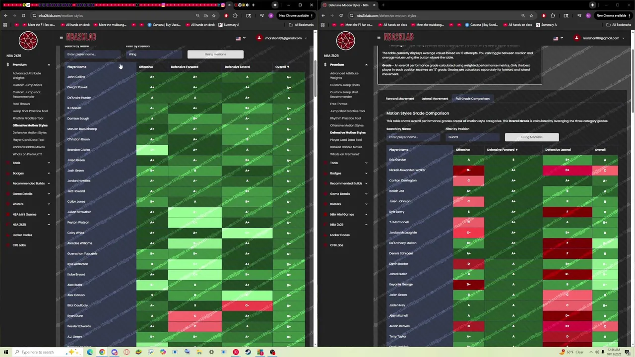
Task: Click player name search in left window
Action: 92,54
